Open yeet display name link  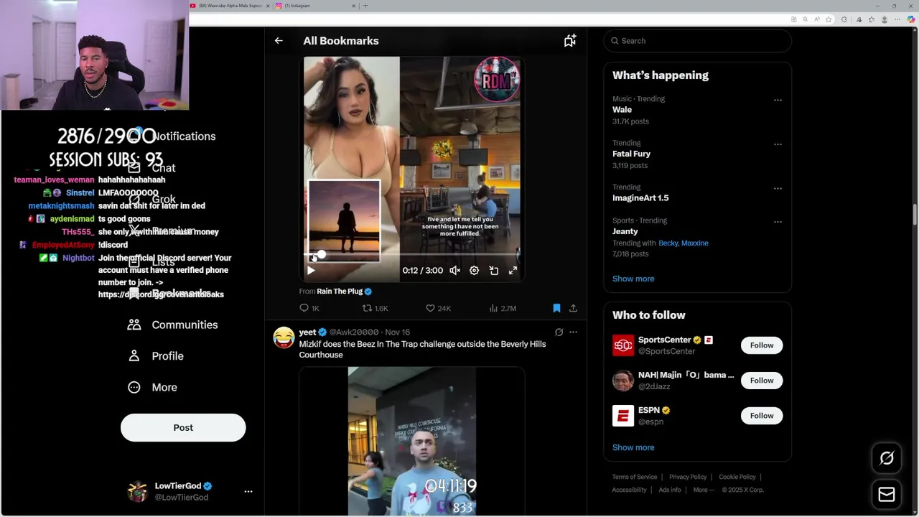(307, 332)
